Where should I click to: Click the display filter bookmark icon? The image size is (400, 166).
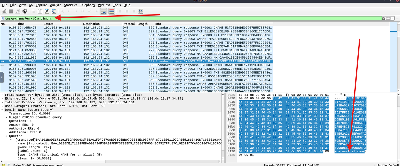click(3, 18)
